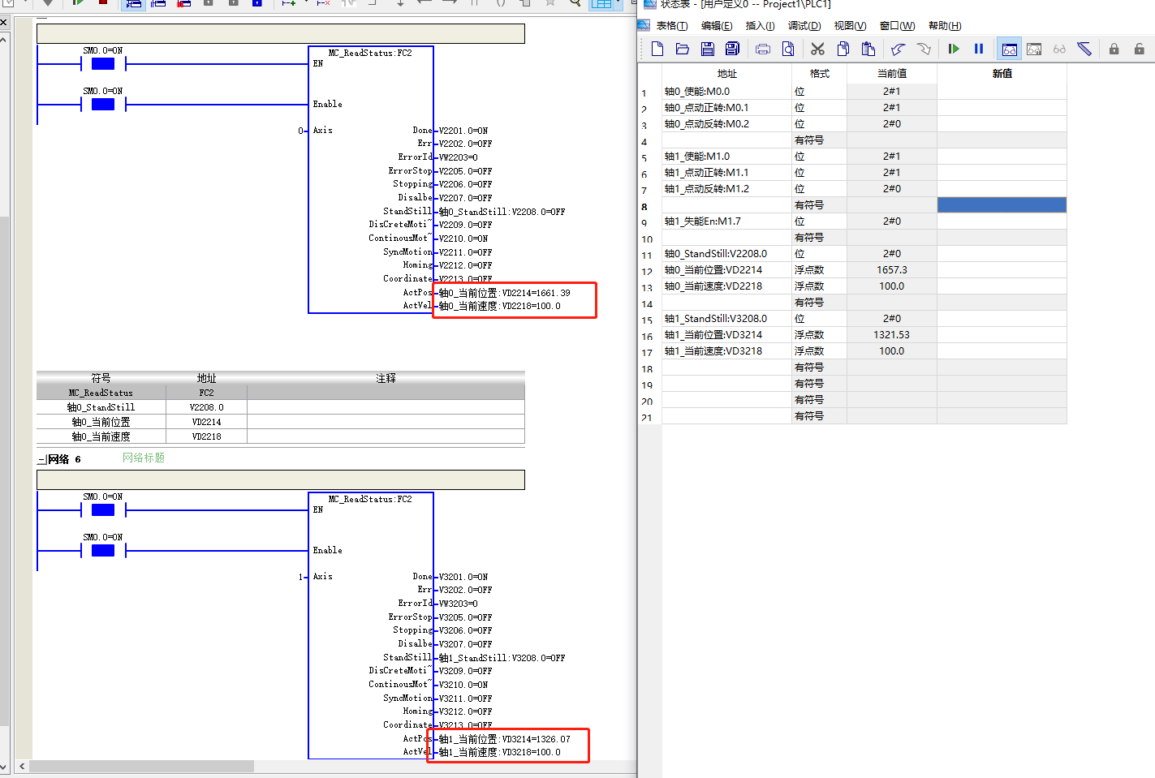Image resolution: width=1155 pixels, height=778 pixels.
Task: Click the Undo arrow icon
Action: (x=898, y=49)
